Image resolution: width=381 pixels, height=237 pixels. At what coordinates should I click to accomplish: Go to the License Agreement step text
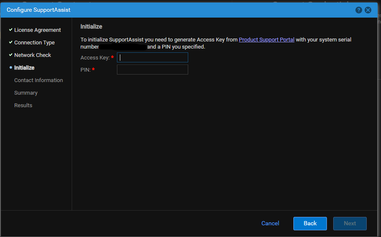[x=37, y=30]
